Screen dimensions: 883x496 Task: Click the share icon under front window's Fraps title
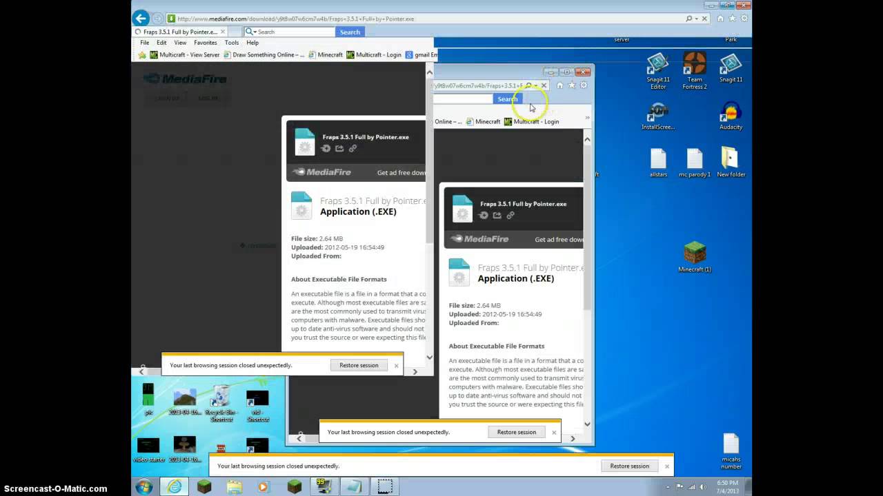pos(497,215)
